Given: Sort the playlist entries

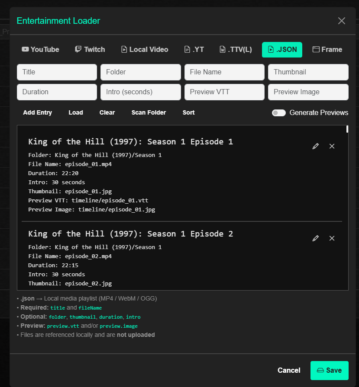Looking at the screenshot, I should [x=188, y=112].
